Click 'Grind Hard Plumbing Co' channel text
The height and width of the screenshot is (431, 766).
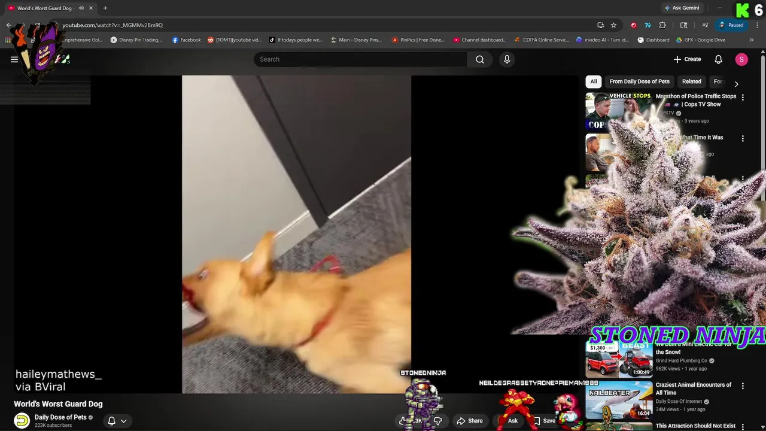point(682,361)
